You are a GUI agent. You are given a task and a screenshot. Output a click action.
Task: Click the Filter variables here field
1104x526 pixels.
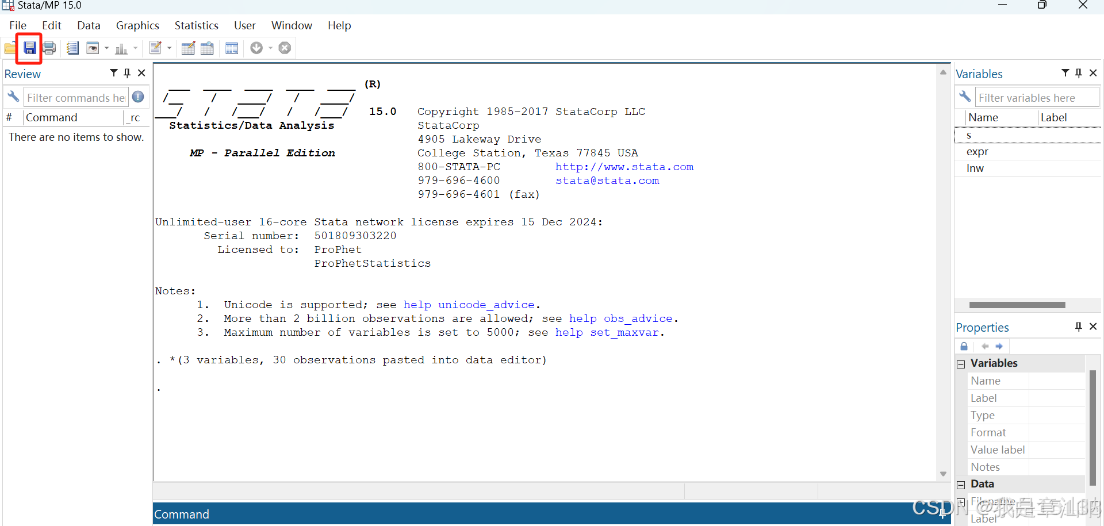click(x=1037, y=97)
